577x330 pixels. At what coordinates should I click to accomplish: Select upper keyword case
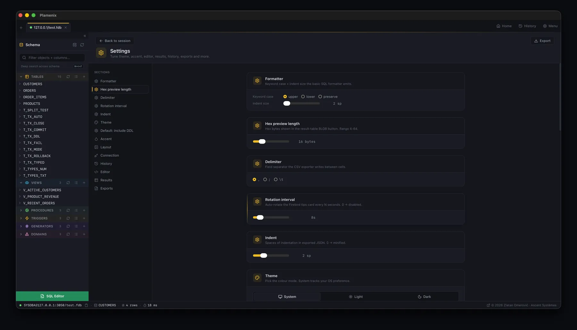pos(285,97)
